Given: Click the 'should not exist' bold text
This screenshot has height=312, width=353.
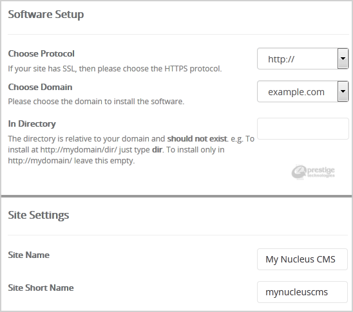Looking at the screenshot, I should [197, 139].
